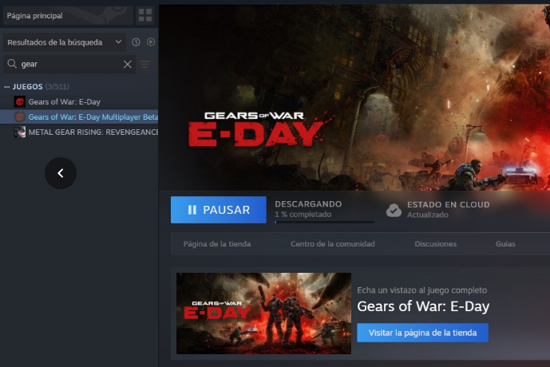Pause the download with PAUSAR button
550x367 pixels.
219,210
